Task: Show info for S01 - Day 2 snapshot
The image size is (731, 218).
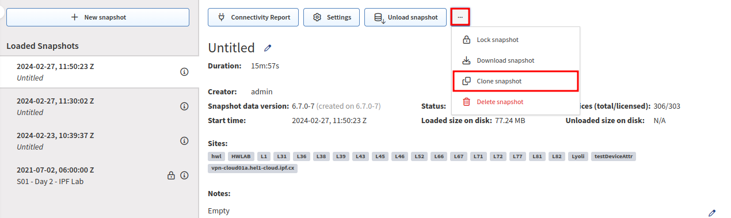Action: (x=185, y=175)
